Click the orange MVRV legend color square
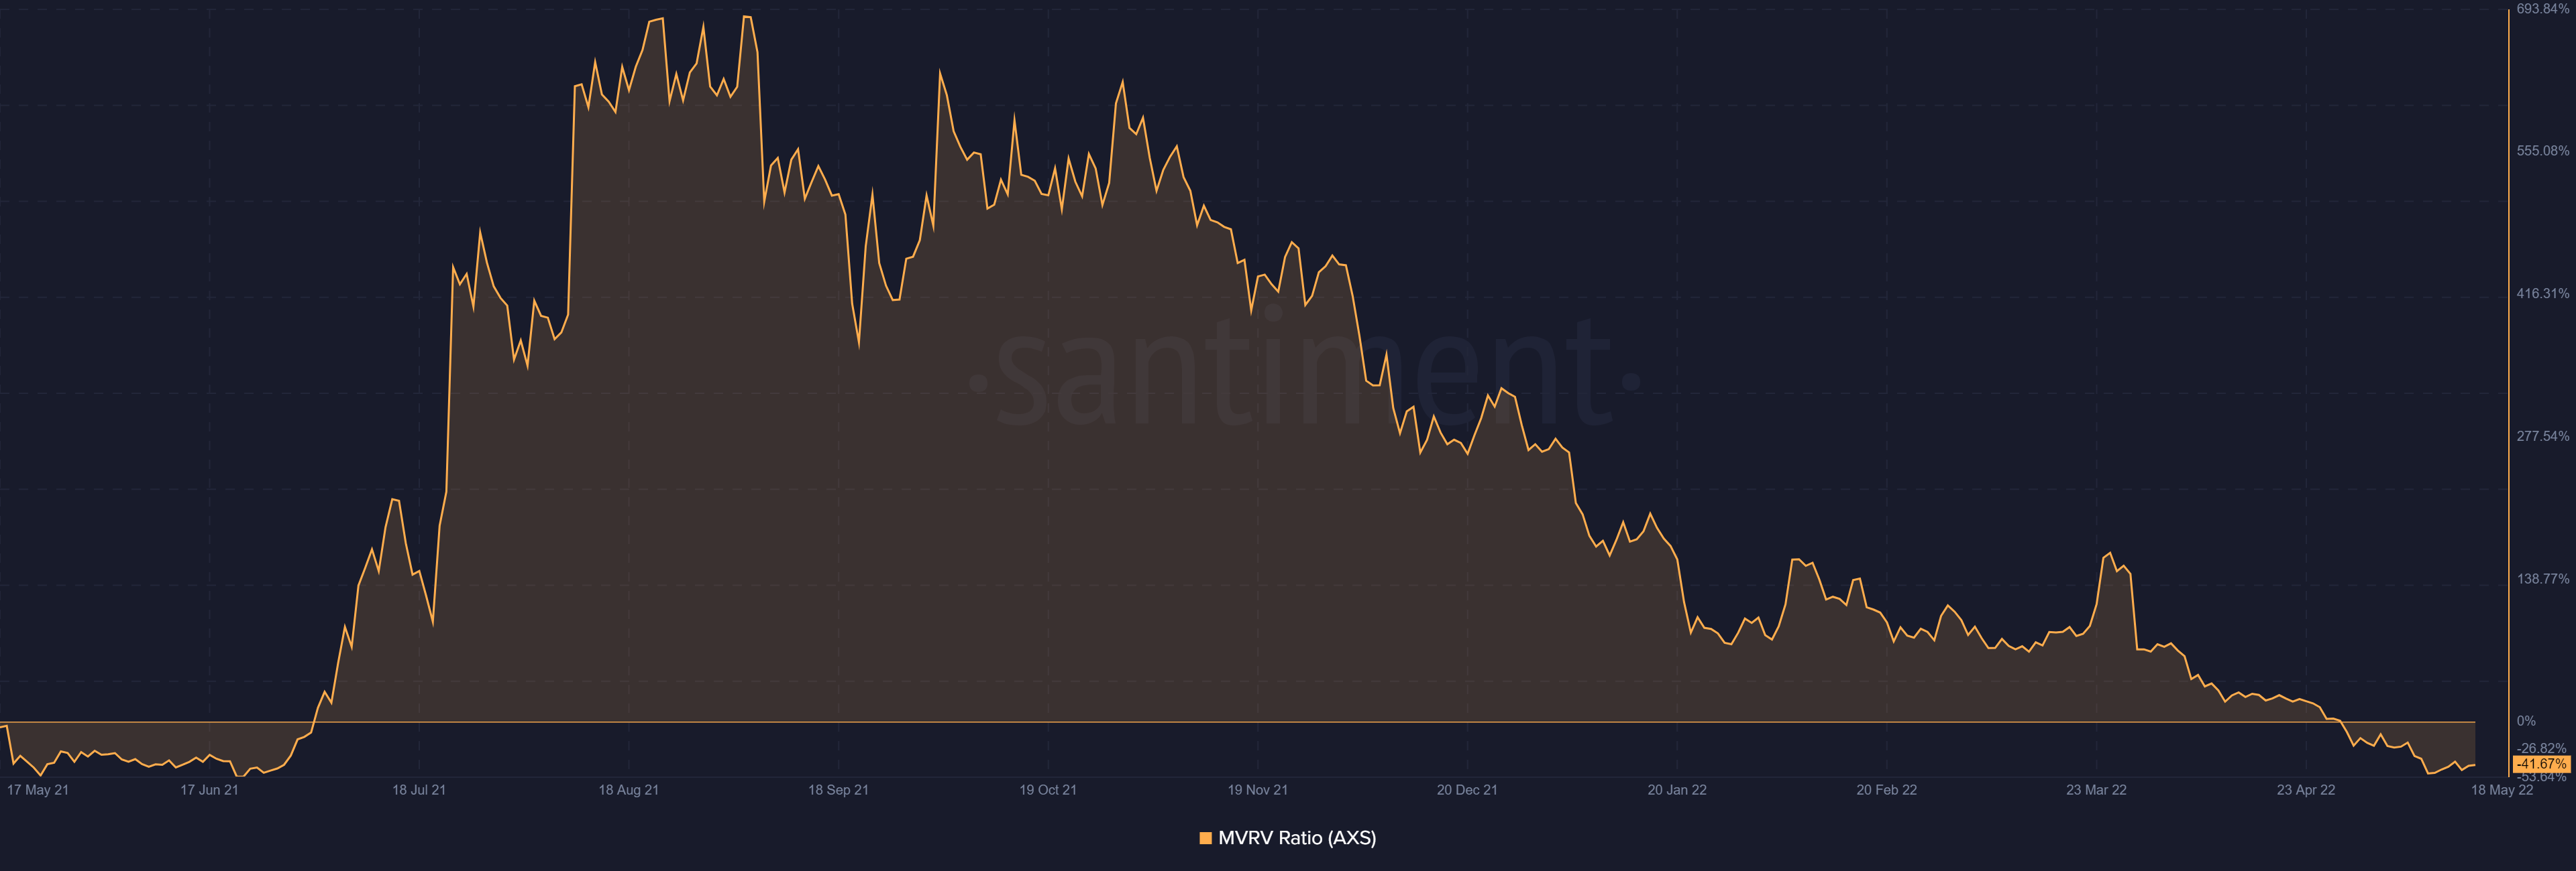The height and width of the screenshot is (871, 2576). [1205, 838]
